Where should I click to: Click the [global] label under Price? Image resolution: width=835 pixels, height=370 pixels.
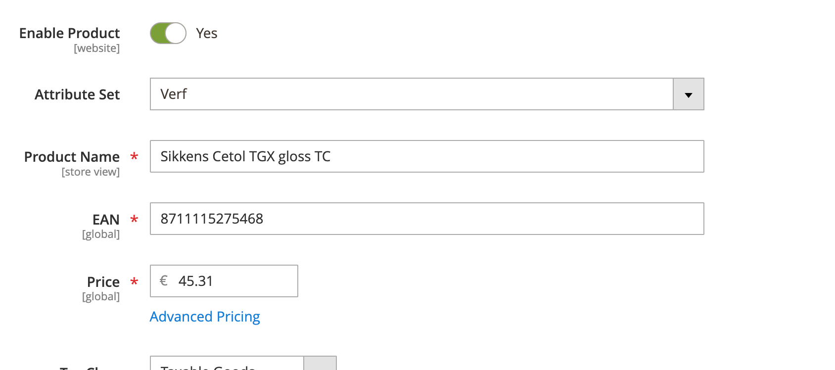click(101, 296)
